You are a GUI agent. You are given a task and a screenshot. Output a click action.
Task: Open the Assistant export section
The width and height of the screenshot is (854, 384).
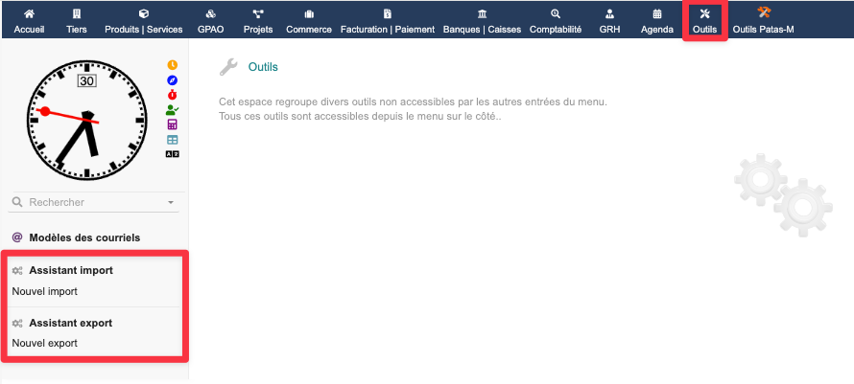(70, 323)
